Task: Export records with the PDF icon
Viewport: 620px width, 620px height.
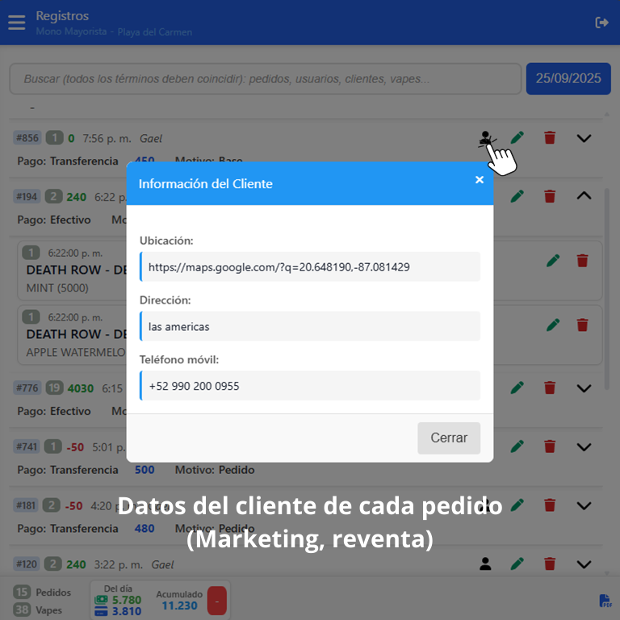Action: point(605,601)
